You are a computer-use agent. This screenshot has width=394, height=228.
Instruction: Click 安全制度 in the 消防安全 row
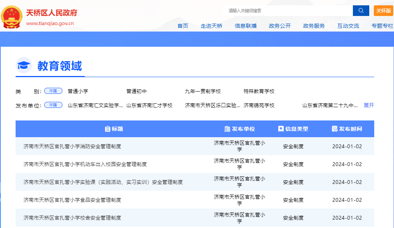coord(293,146)
